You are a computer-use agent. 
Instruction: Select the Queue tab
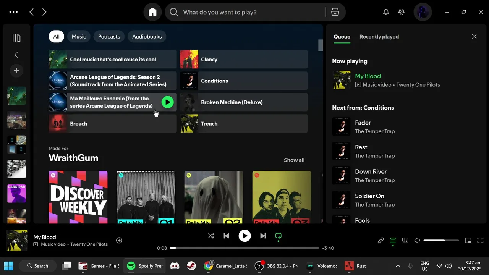click(x=342, y=37)
